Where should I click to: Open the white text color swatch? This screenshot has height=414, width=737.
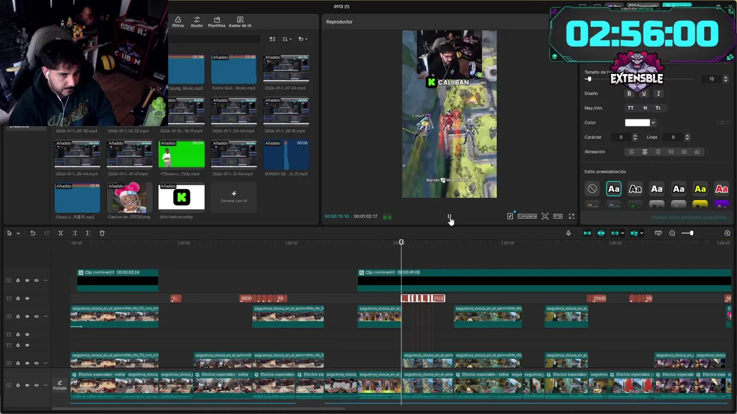[x=637, y=122]
